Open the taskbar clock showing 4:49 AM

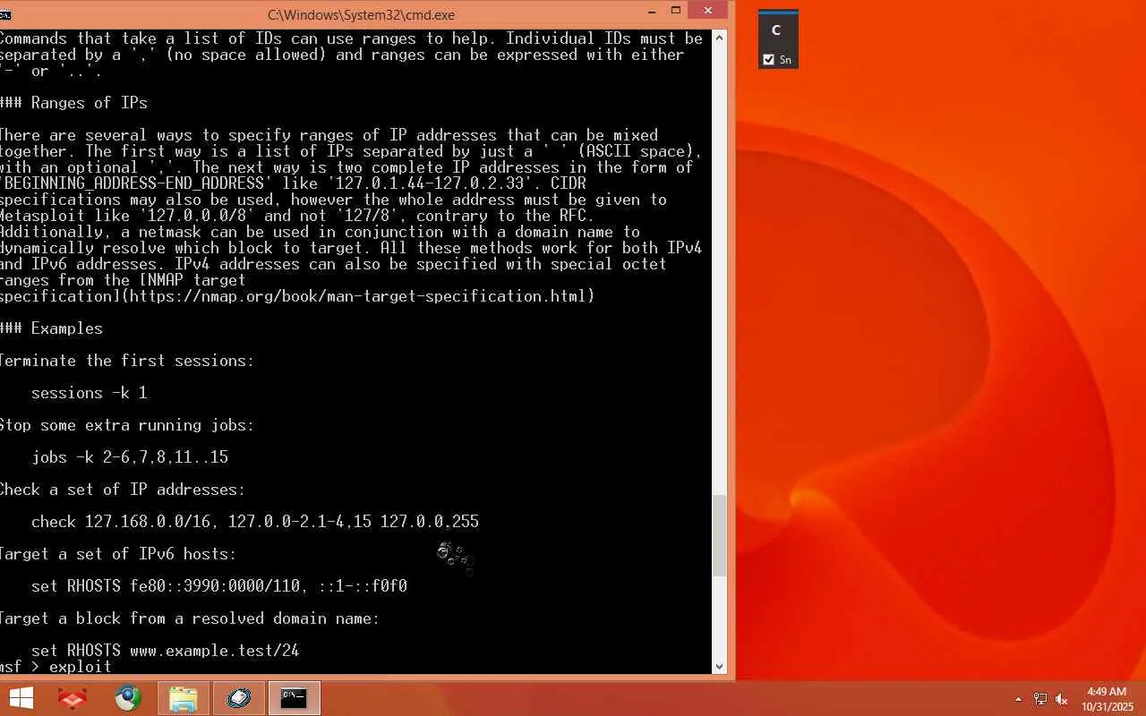pos(1107,699)
